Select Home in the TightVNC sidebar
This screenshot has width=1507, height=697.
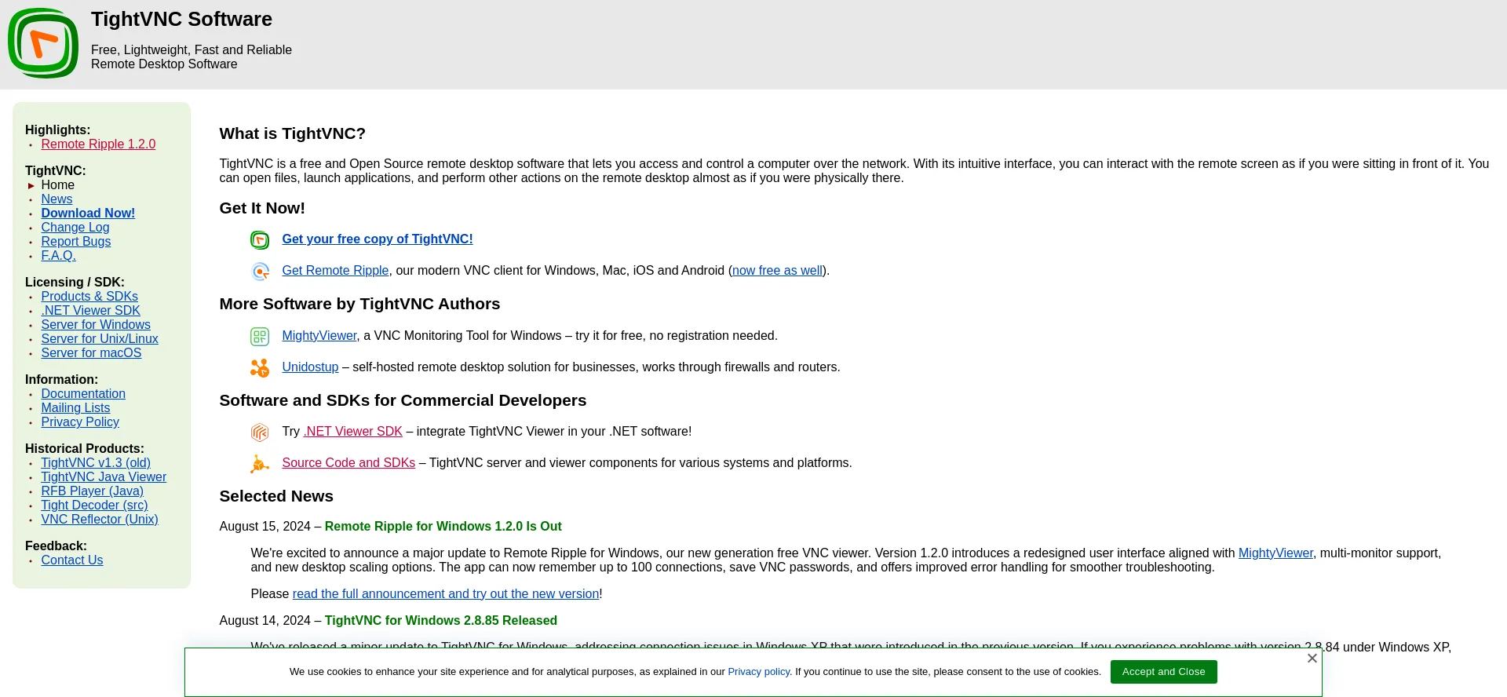tap(58, 185)
